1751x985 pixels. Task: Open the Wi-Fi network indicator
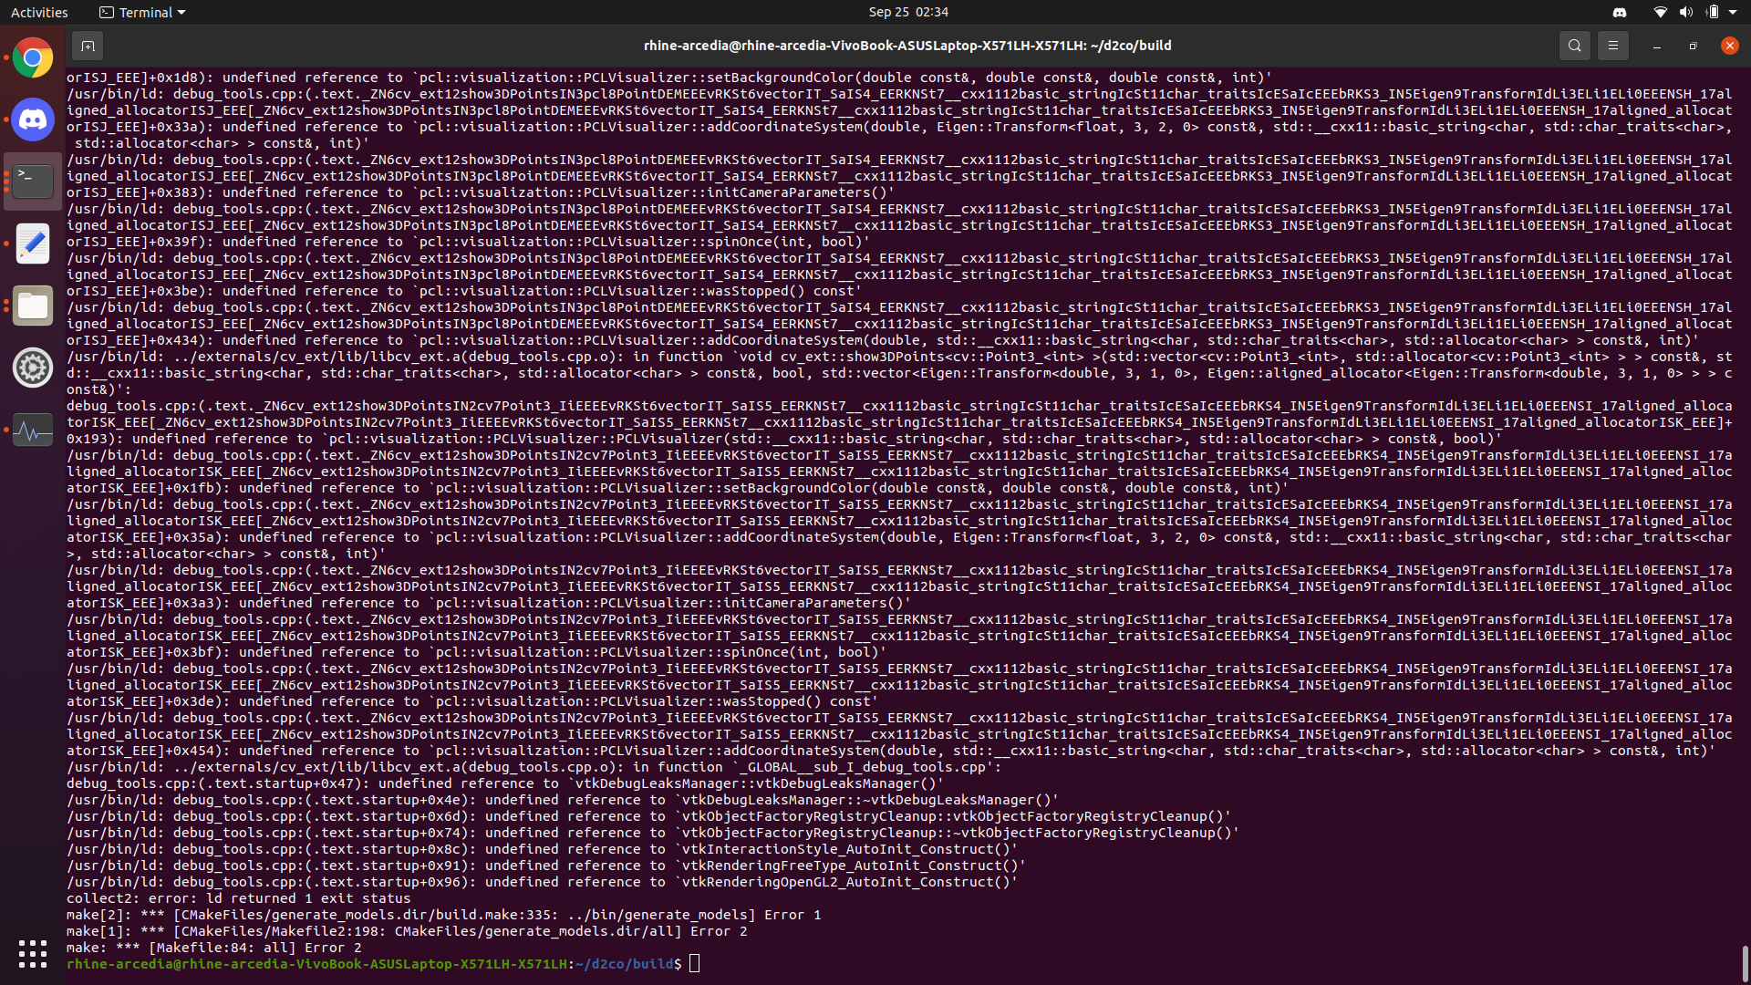click(x=1660, y=12)
